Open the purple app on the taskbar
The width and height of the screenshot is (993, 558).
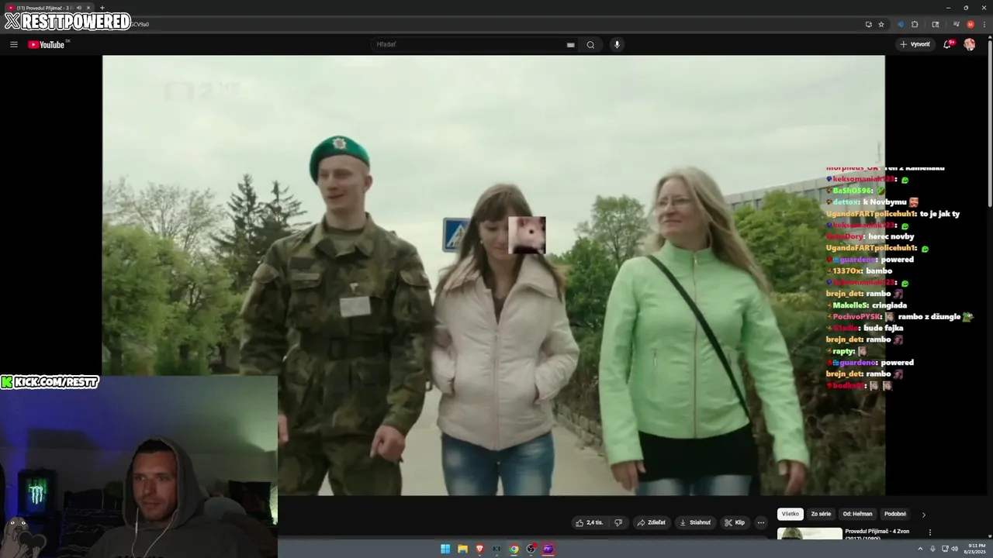tap(548, 549)
